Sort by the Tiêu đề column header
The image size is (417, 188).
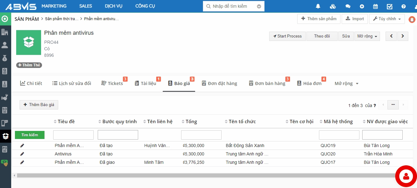66,122
